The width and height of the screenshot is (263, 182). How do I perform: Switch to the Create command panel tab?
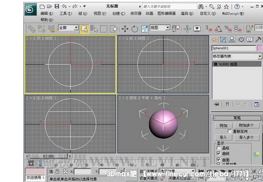point(214,39)
